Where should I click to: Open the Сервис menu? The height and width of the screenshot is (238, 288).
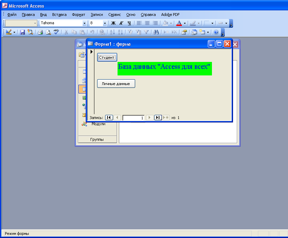tap(114, 15)
